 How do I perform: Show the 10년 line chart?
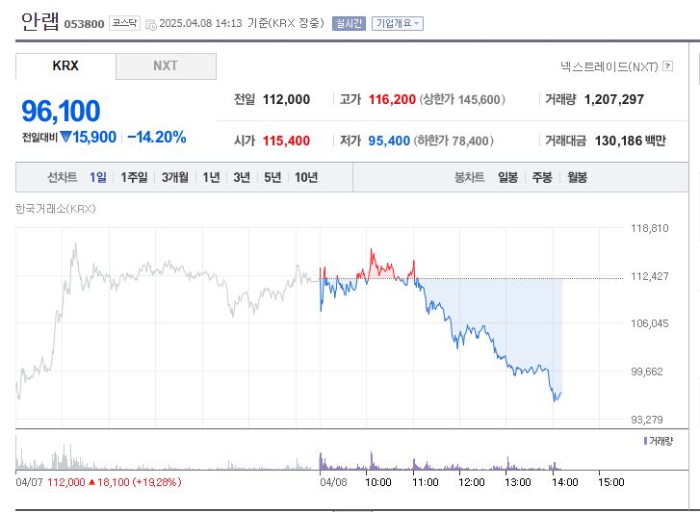306,177
